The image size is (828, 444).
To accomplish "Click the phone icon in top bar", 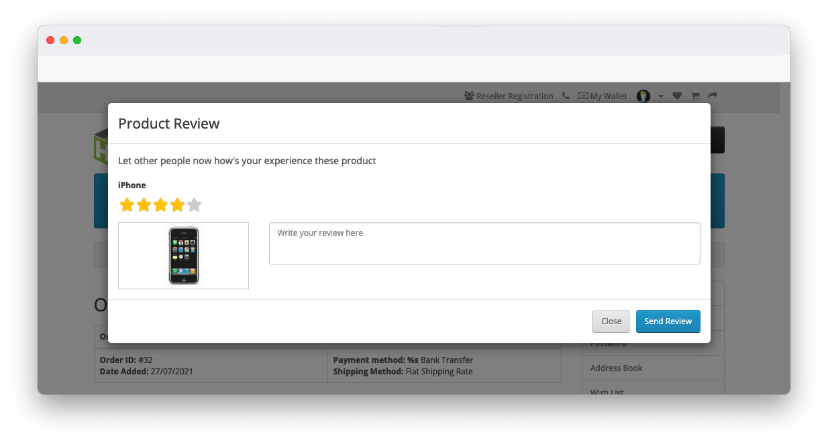I will tap(566, 96).
